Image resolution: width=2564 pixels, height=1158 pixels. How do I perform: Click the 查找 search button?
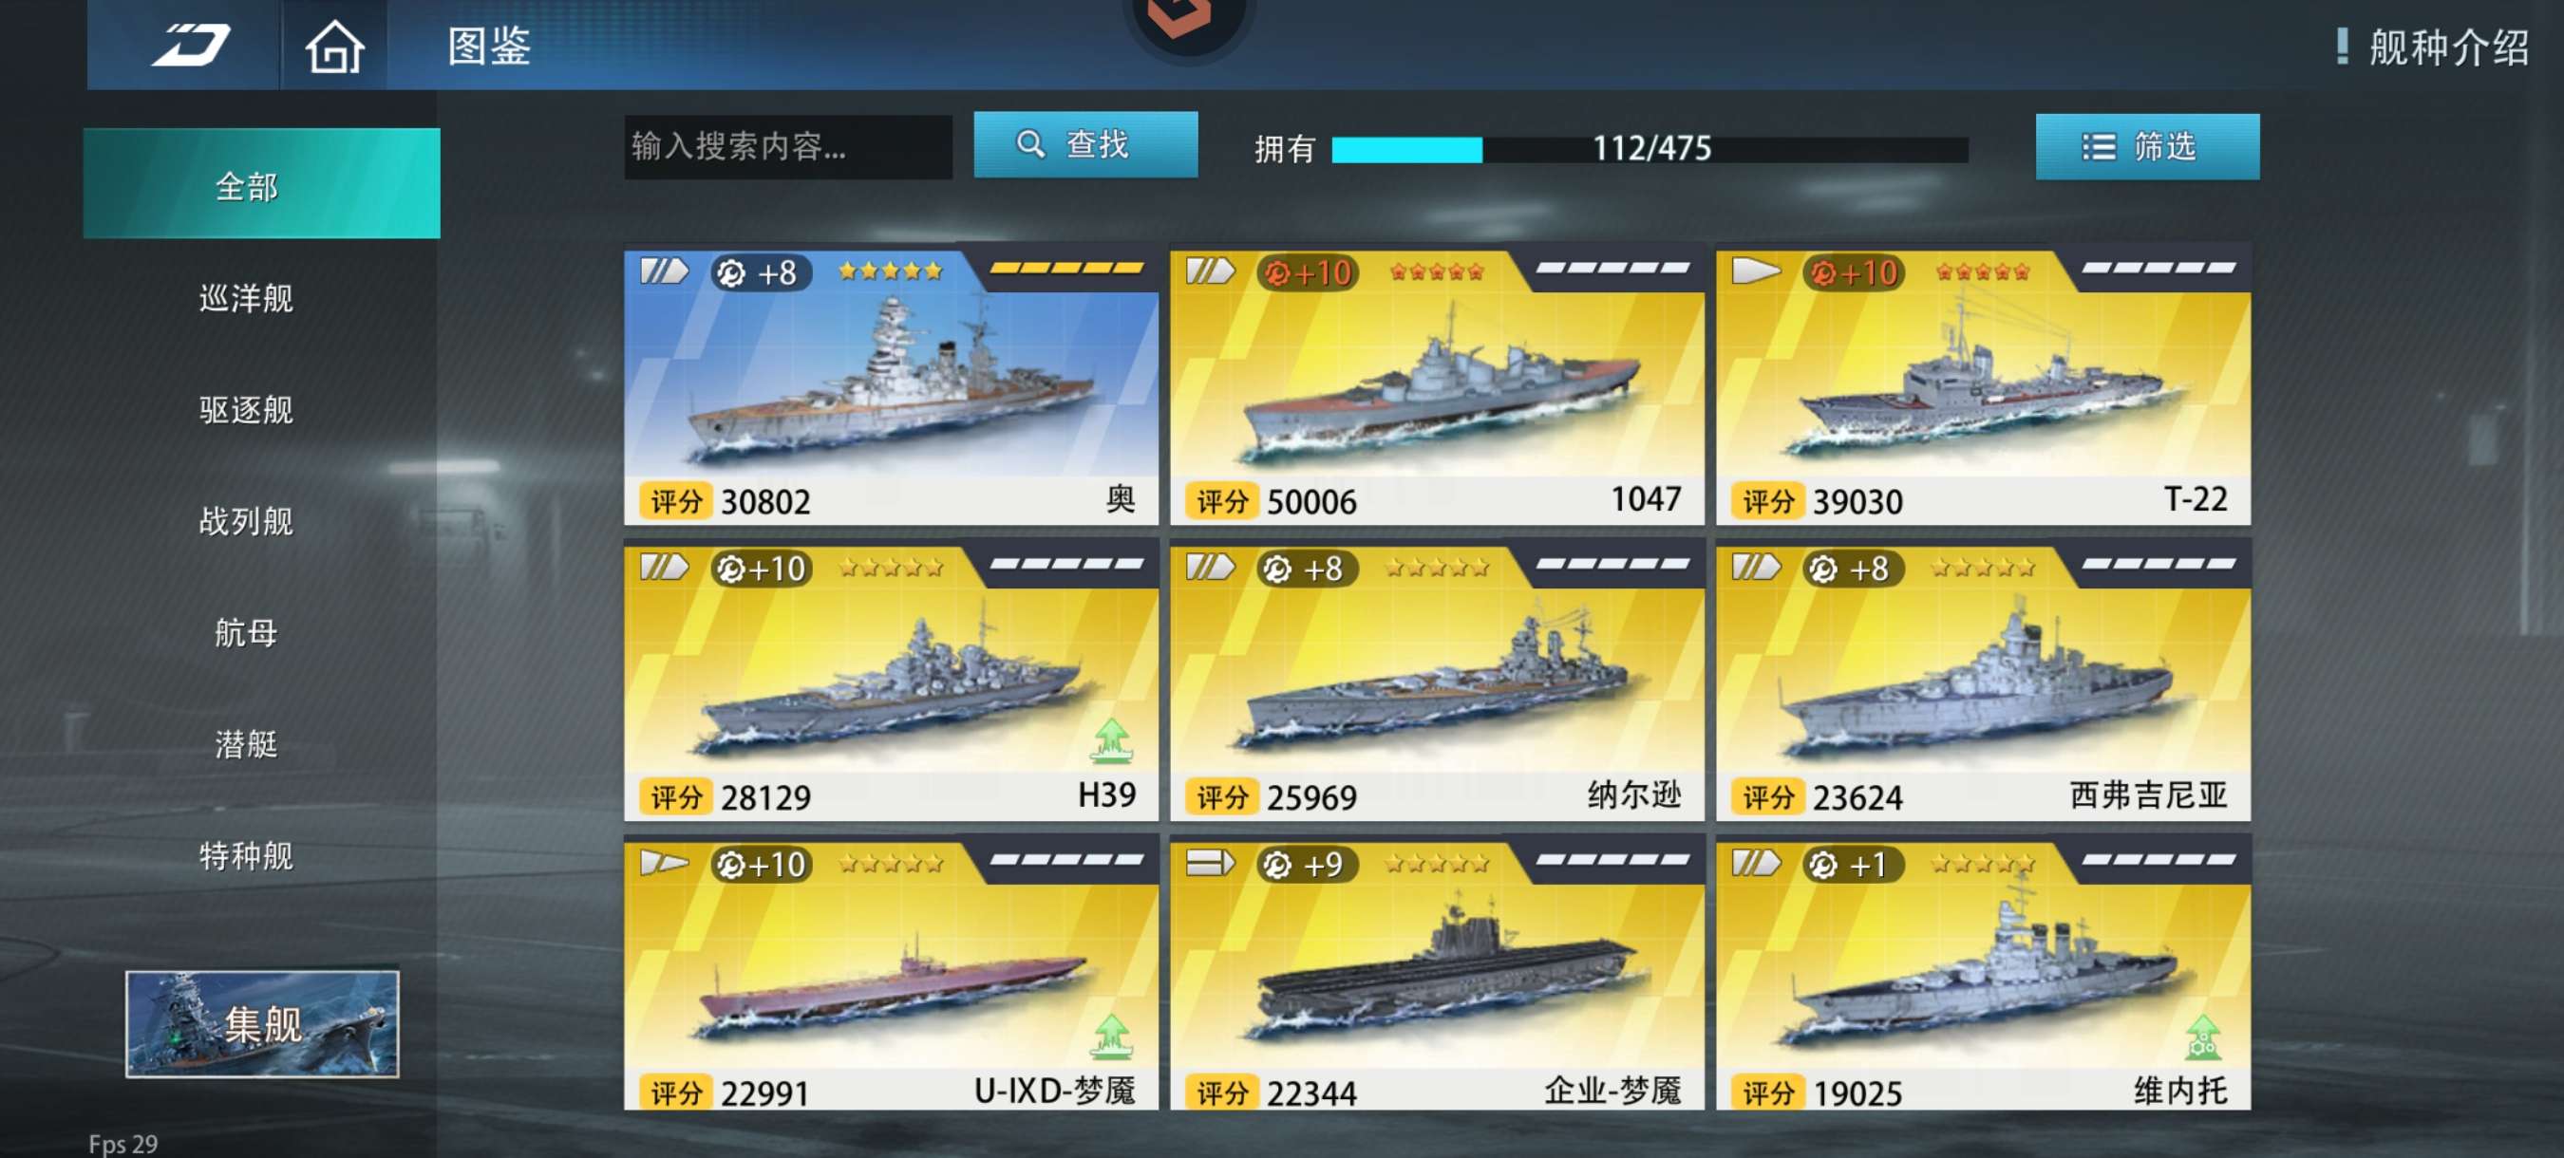click(x=1084, y=145)
